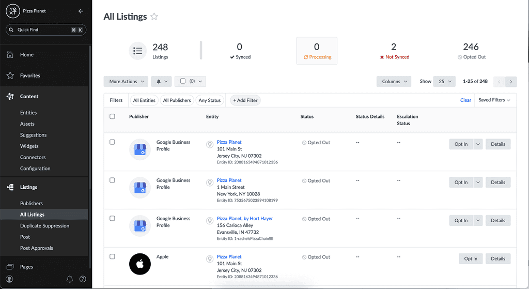
Task: Click the listings summary list icon
Action: coord(137,51)
